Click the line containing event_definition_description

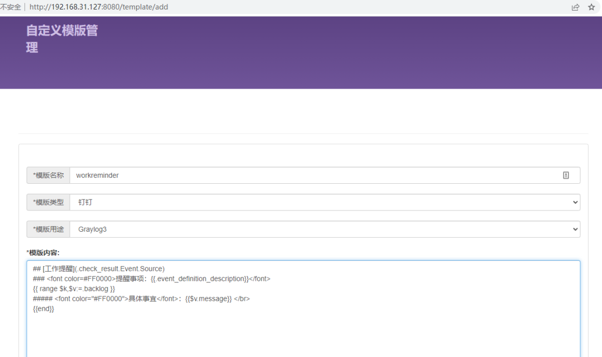[x=152, y=279]
